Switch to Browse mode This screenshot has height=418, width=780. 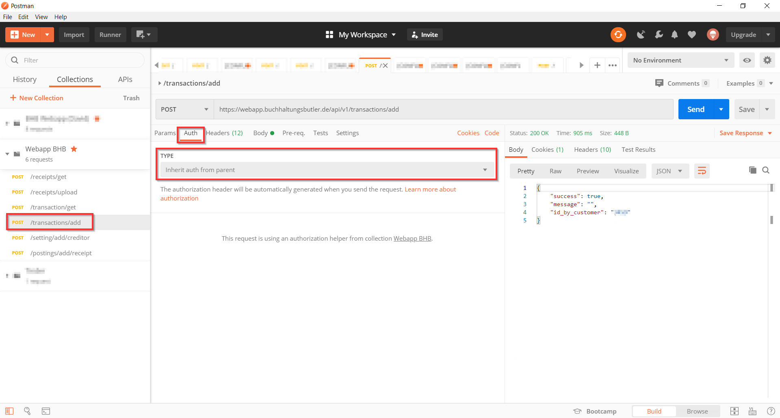click(x=697, y=411)
